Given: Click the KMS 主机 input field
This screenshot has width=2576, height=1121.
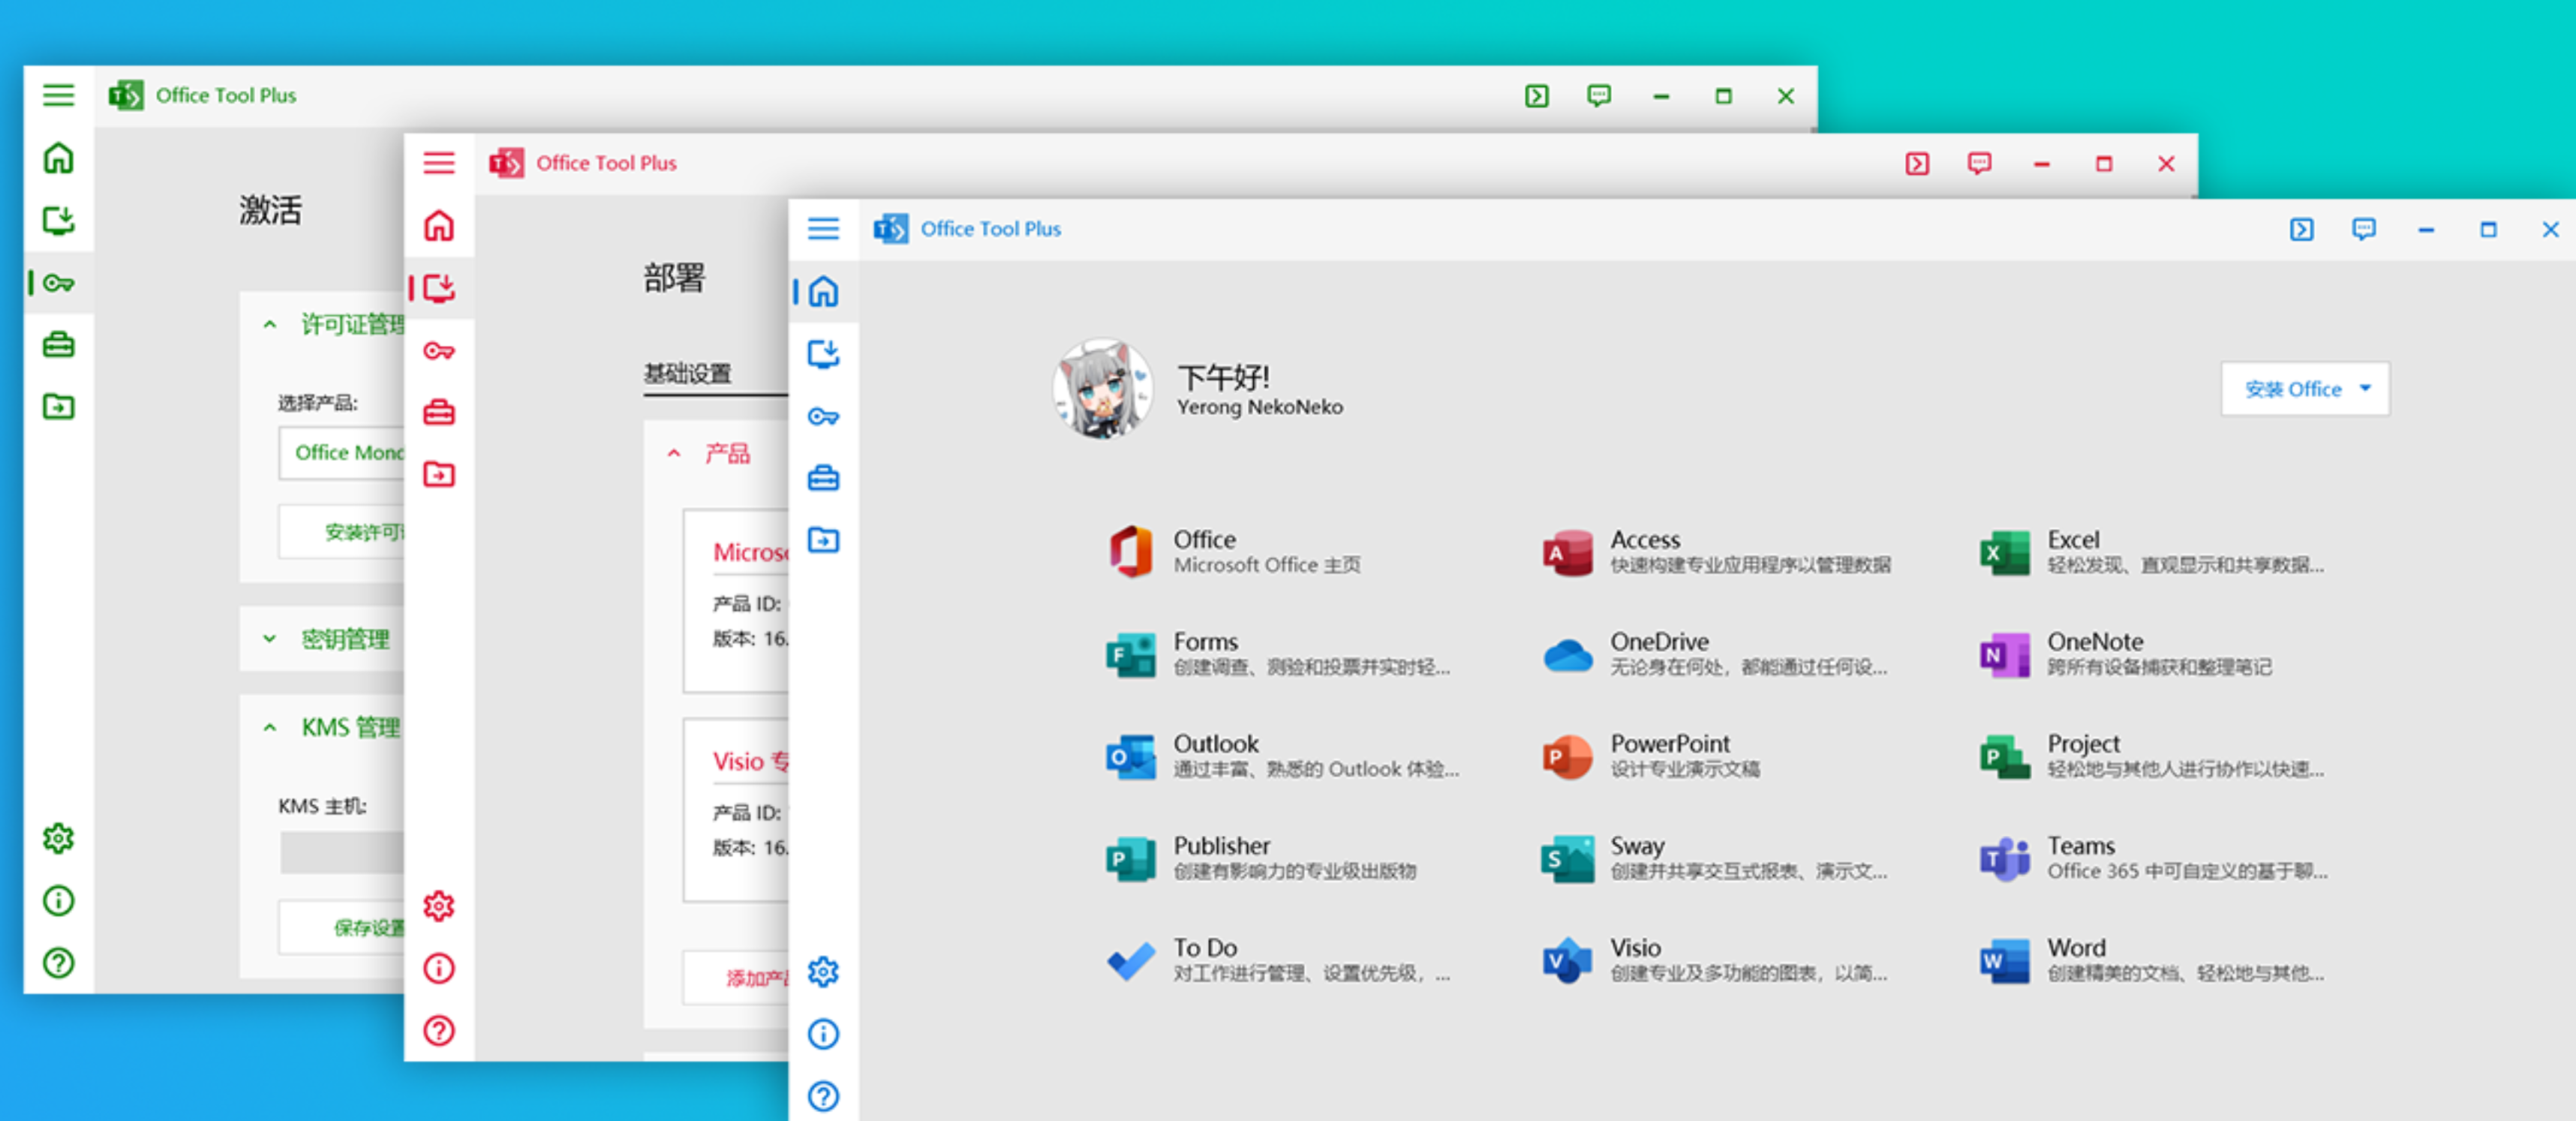Looking at the screenshot, I should (x=341, y=853).
